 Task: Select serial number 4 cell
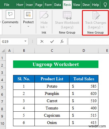[x=24, y=108]
